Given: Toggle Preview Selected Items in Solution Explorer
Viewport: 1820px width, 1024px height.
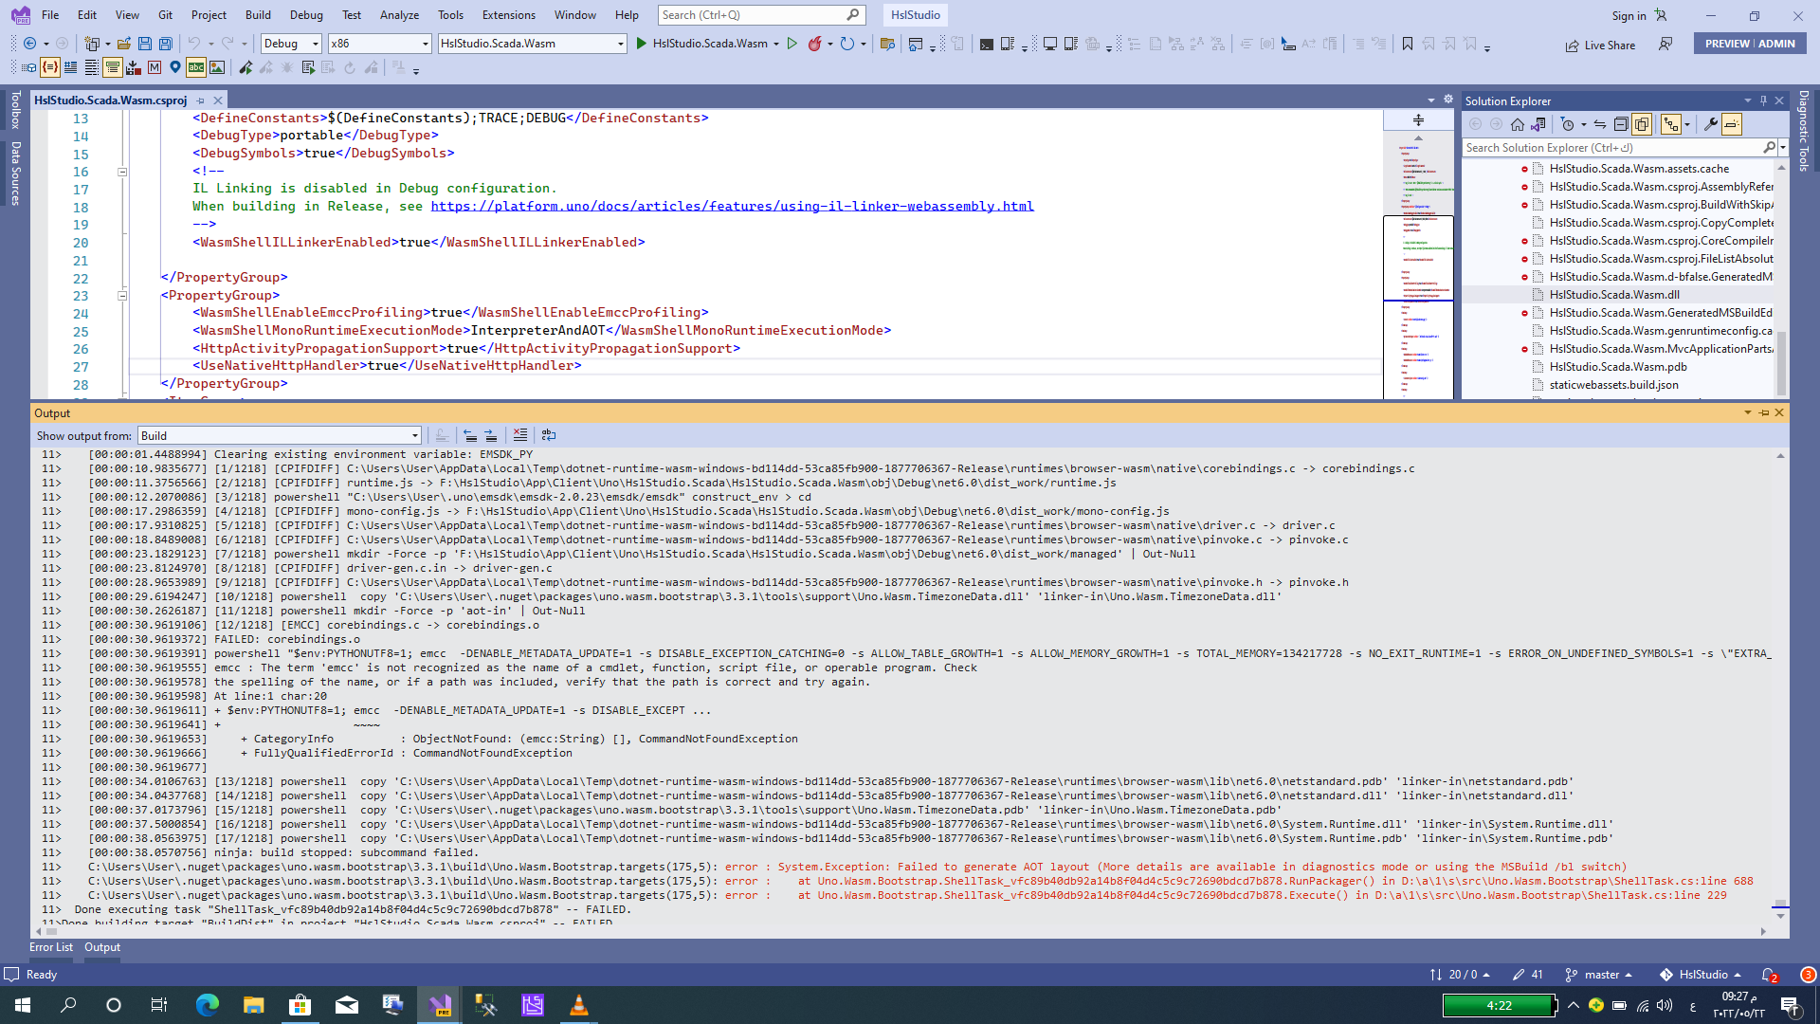Looking at the screenshot, I should point(1732,124).
